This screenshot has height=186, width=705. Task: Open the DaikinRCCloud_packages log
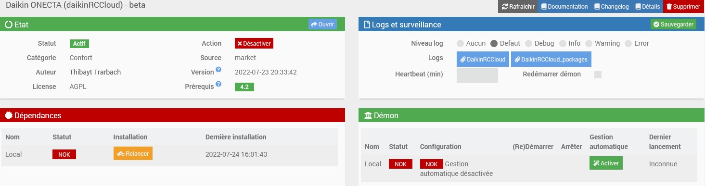(x=551, y=60)
